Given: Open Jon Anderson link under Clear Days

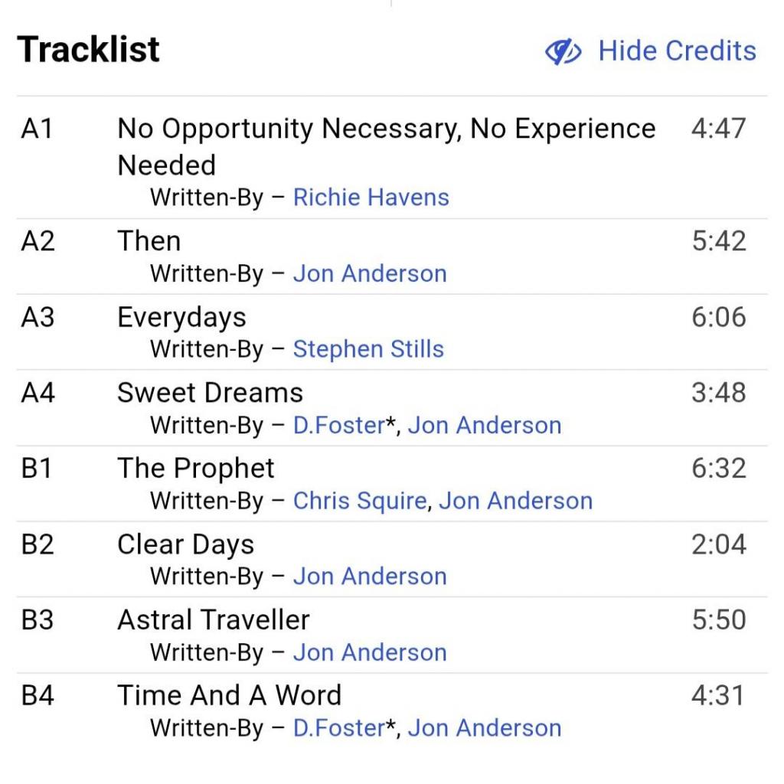Looking at the screenshot, I should (370, 577).
